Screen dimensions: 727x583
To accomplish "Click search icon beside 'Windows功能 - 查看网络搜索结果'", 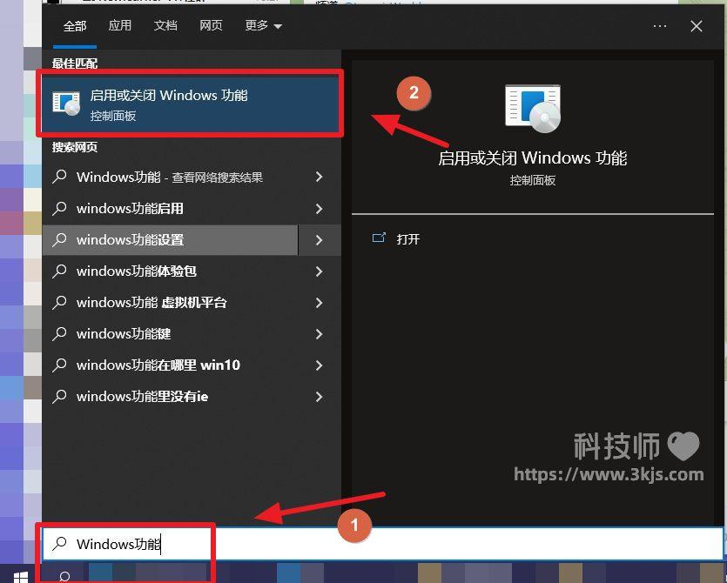I will (x=59, y=177).
